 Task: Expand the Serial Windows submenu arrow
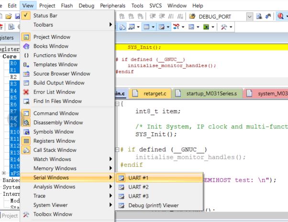[x=111, y=177]
